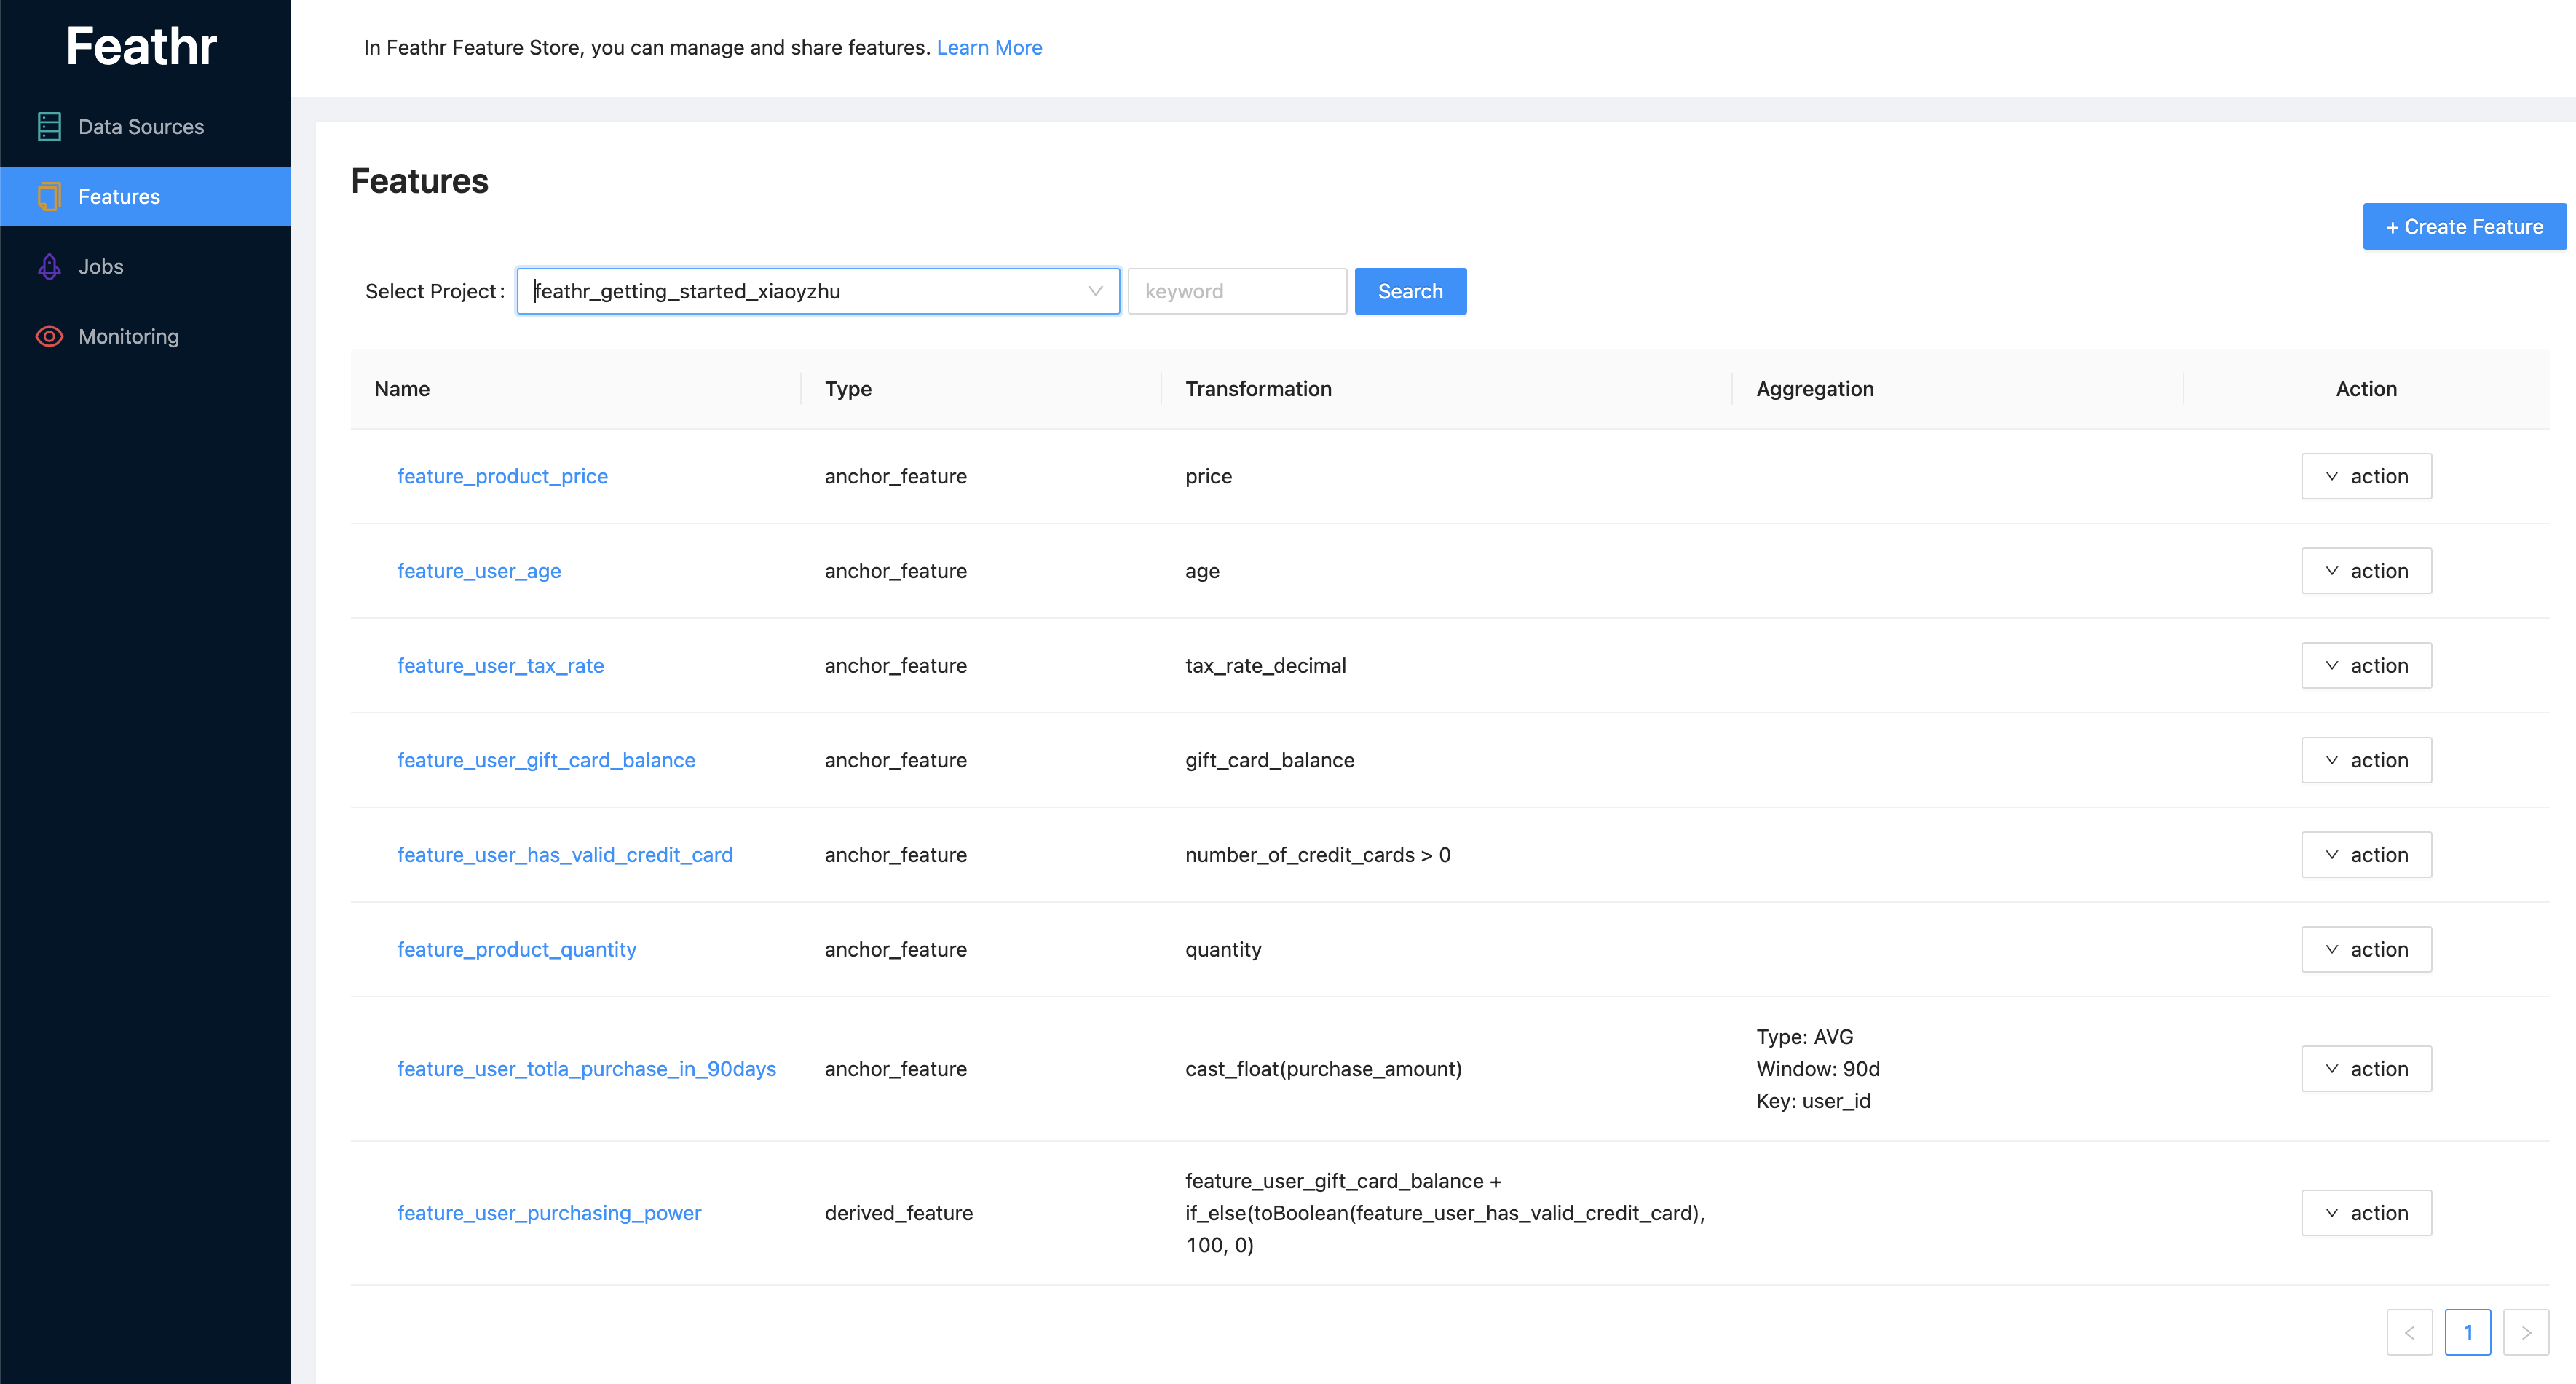Viewport: 2576px width, 1384px height.
Task: Click the Features page heading
Action: tap(419, 181)
